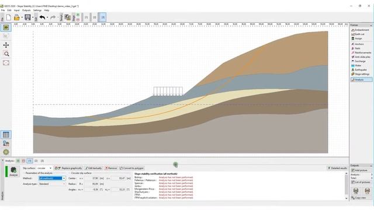Screen dimensions: 374x210
Task: Open the Water frame
Action: (x=361, y=65)
